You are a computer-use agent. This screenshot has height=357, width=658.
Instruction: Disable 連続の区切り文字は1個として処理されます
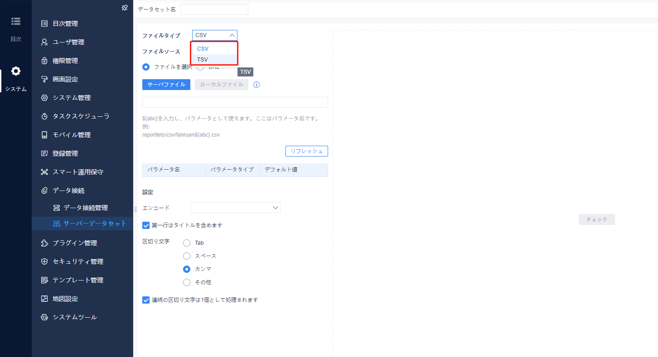[x=146, y=300]
